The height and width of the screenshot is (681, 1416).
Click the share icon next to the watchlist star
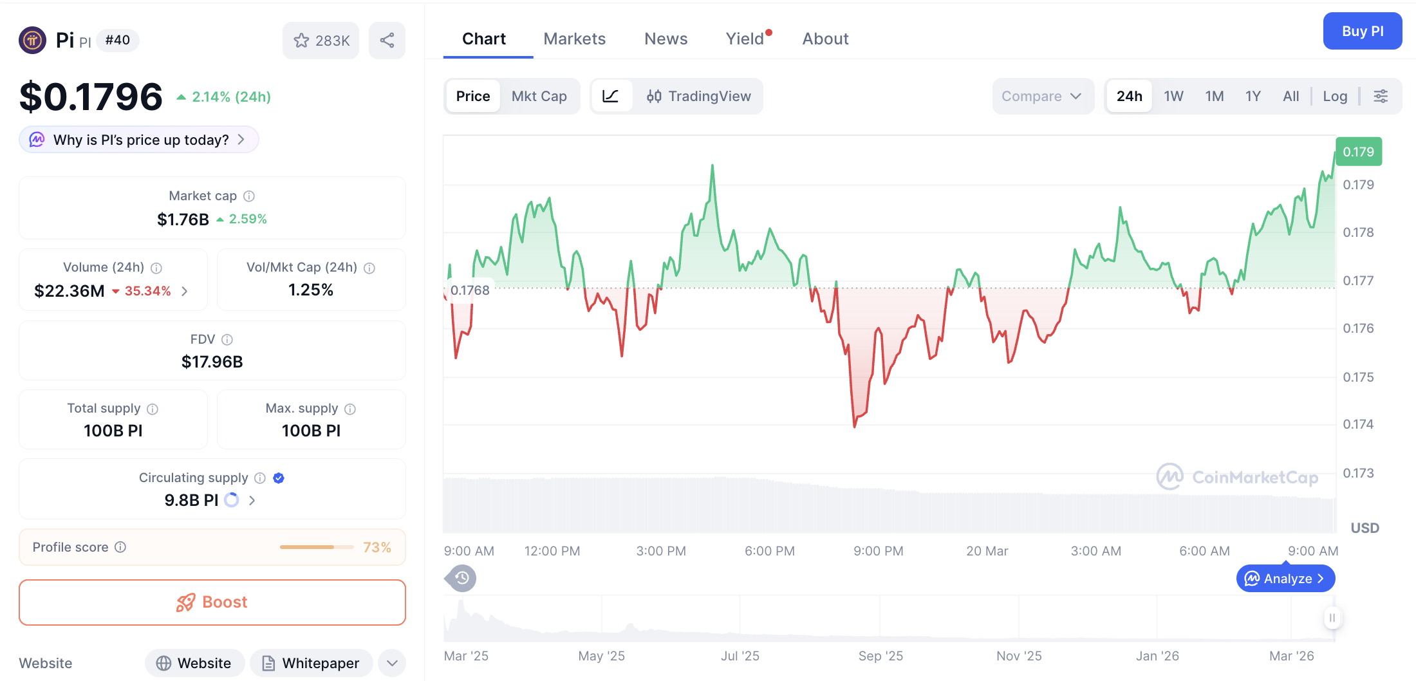(x=387, y=40)
